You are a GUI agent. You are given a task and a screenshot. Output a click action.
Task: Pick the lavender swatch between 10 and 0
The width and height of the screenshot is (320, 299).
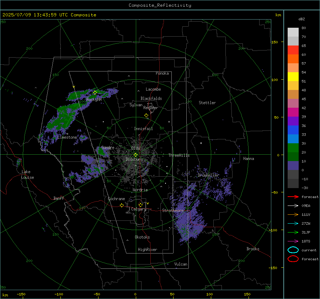click(x=293, y=165)
